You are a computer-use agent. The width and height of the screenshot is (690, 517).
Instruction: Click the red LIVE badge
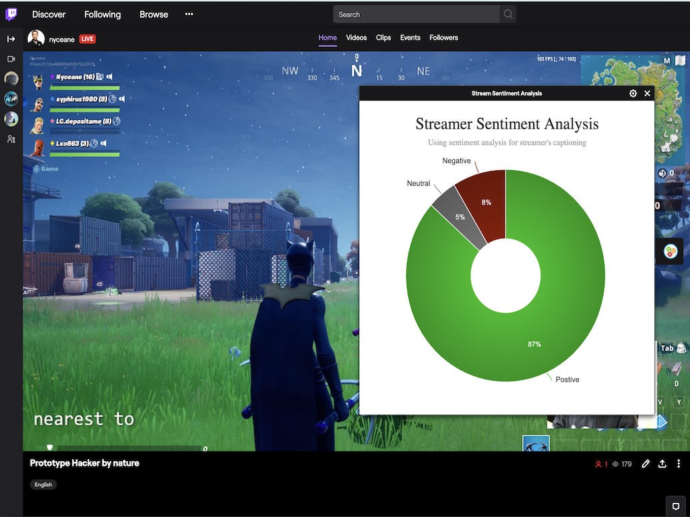pyautogui.click(x=87, y=39)
